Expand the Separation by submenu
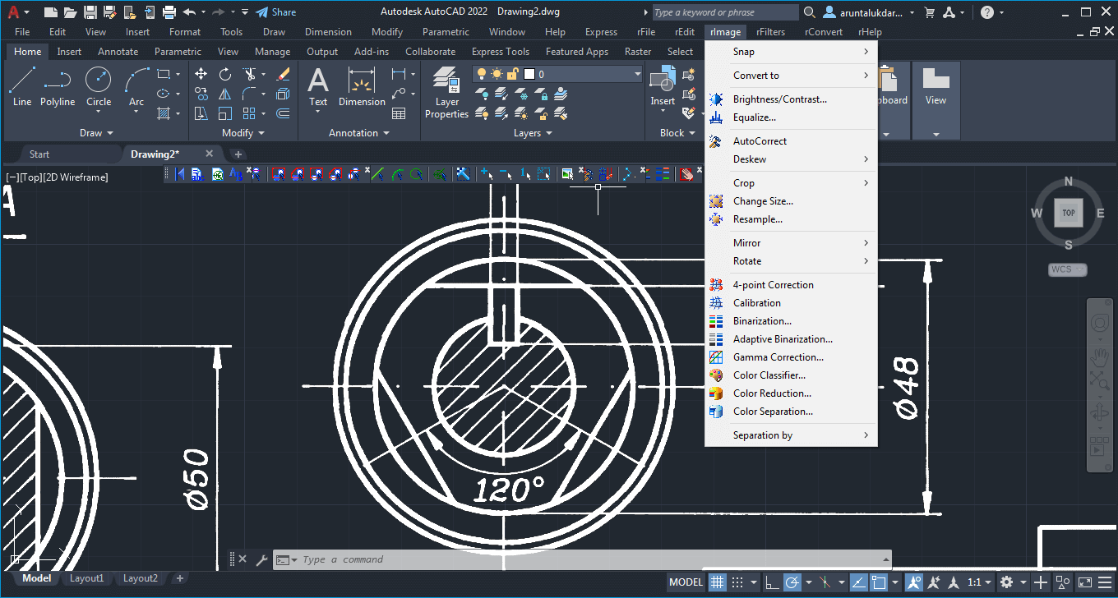This screenshot has height=598, width=1118. click(791, 435)
